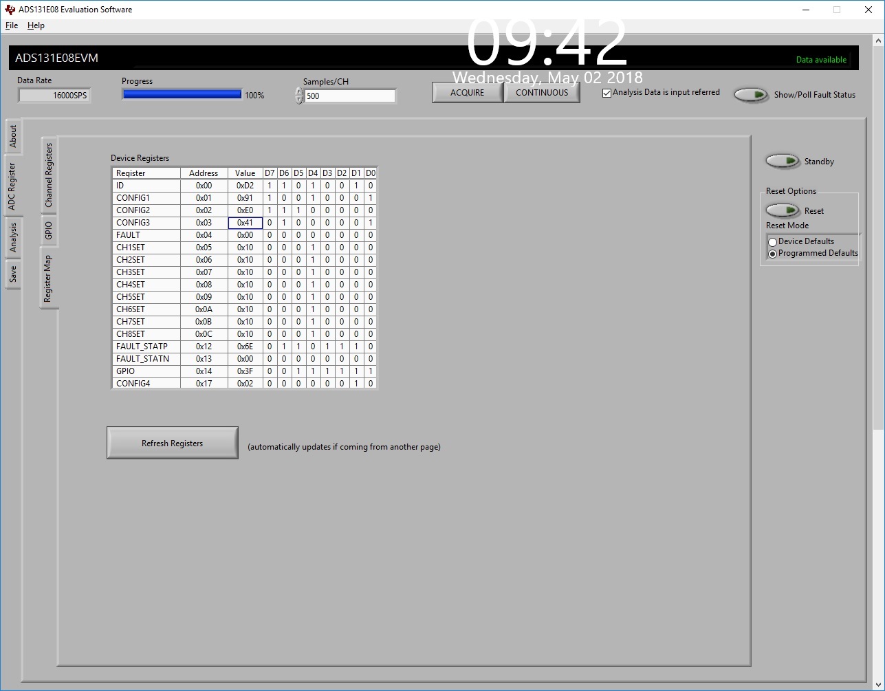The width and height of the screenshot is (885, 691).
Task: Click the ID value 0xD2
Action: [x=245, y=186]
